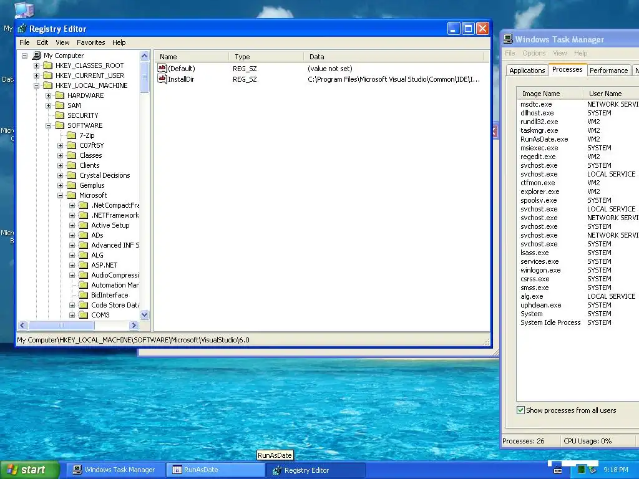Viewport: 639px width, 479px height.
Task: Collapse the My Computer root node
Action: coord(24,56)
